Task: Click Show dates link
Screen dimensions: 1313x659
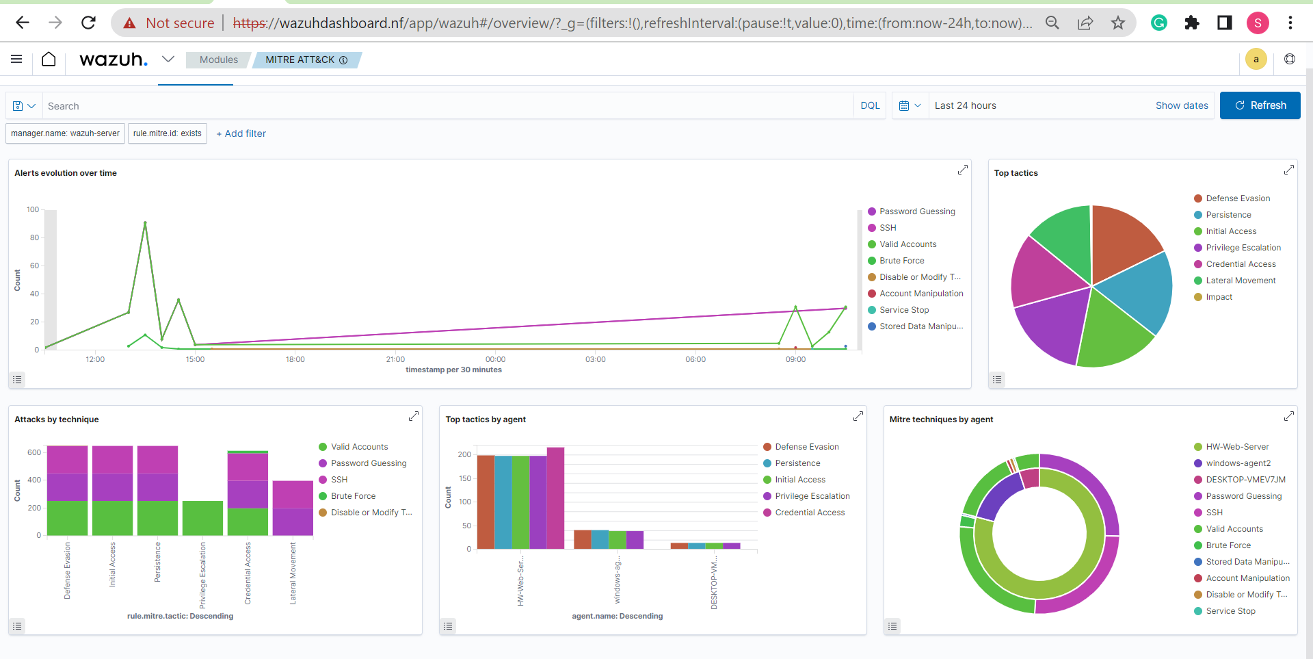Action: pyautogui.click(x=1182, y=105)
